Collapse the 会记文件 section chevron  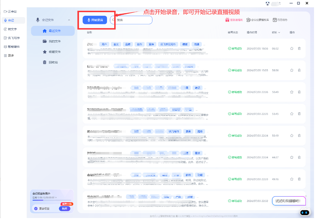(x=69, y=20)
